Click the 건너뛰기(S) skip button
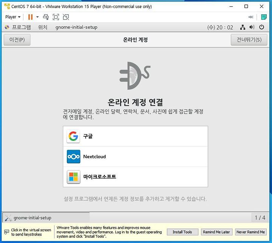 pyautogui.click(x=249, y=40)
